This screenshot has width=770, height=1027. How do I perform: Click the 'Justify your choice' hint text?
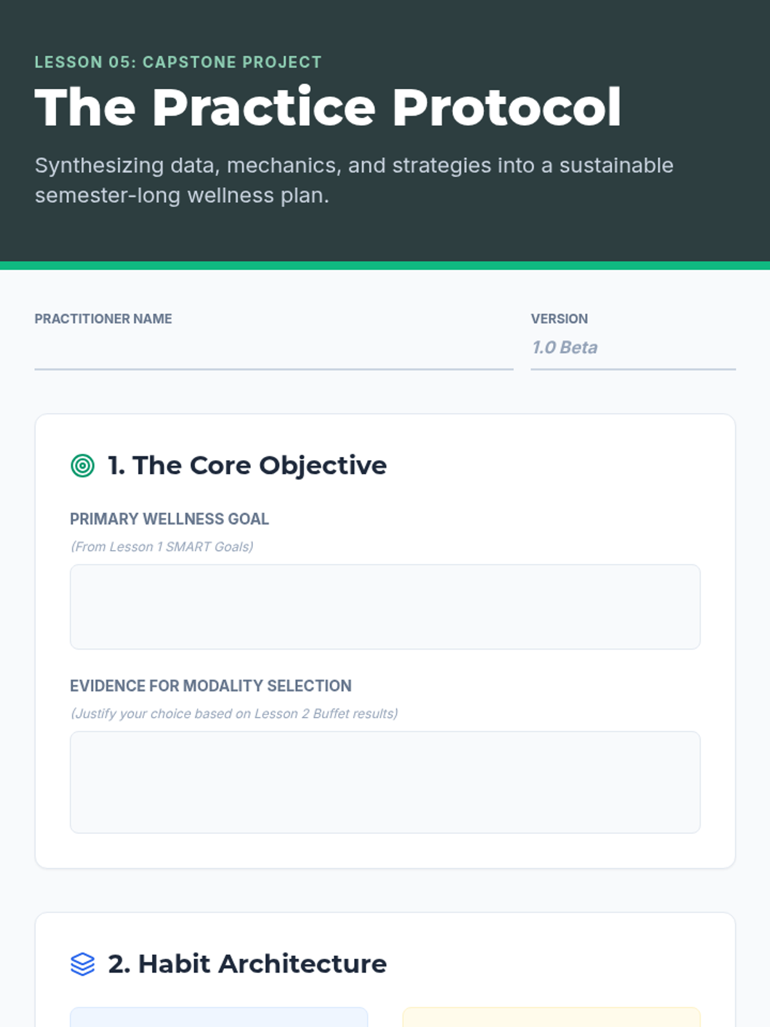point(234,714)
